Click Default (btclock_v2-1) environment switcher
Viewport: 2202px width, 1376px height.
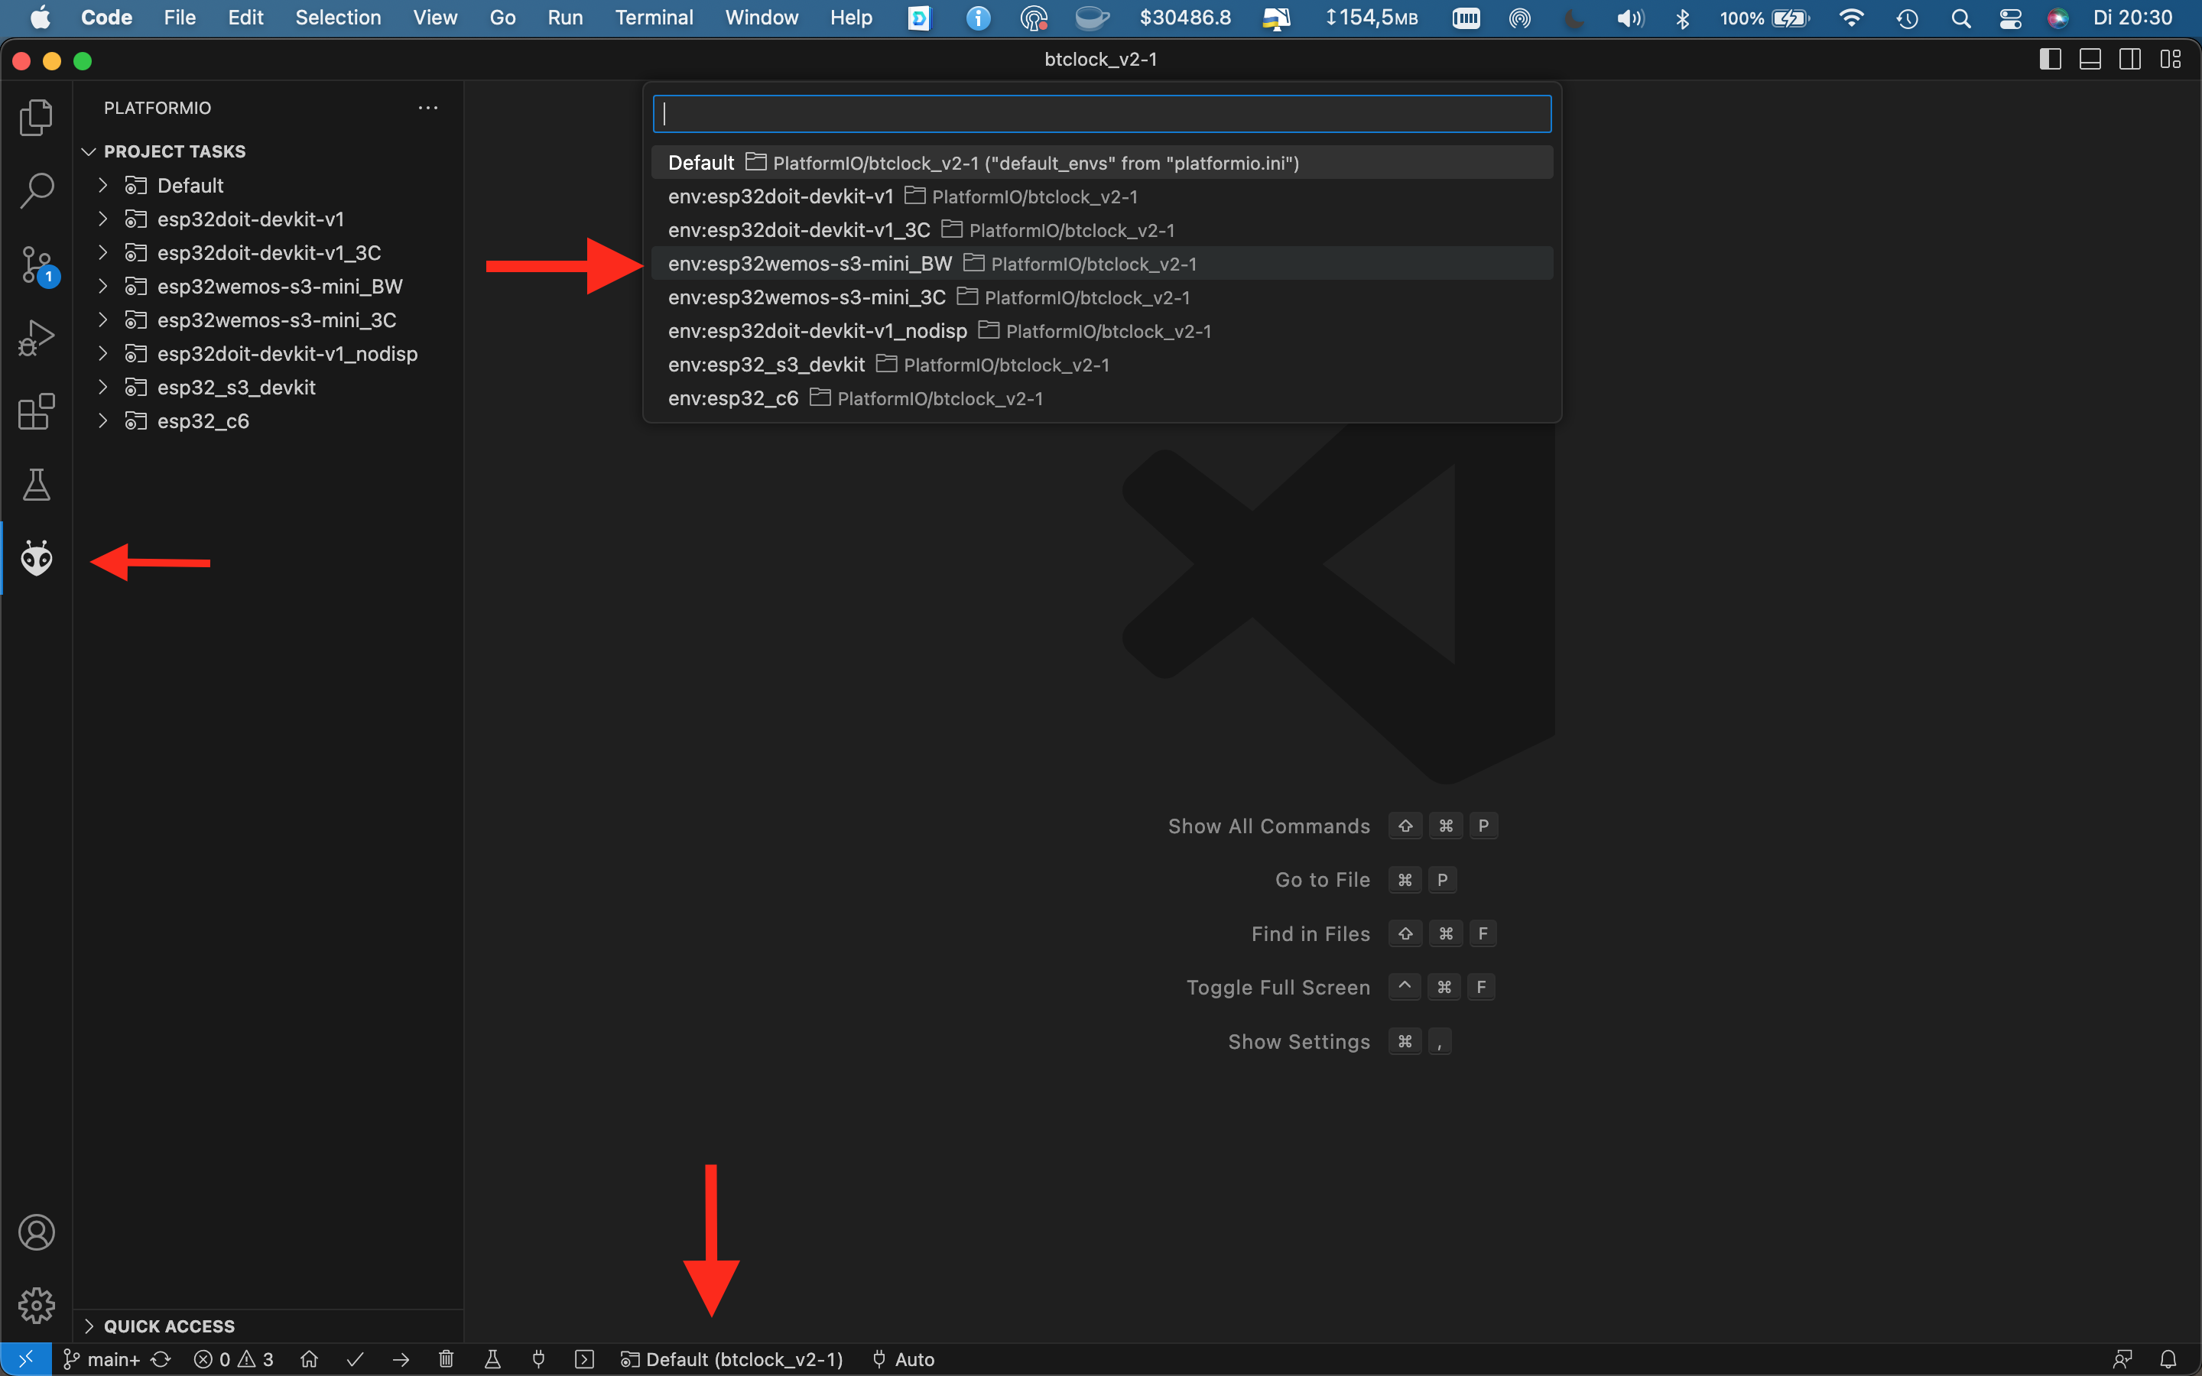click(x=732, y=1358)
